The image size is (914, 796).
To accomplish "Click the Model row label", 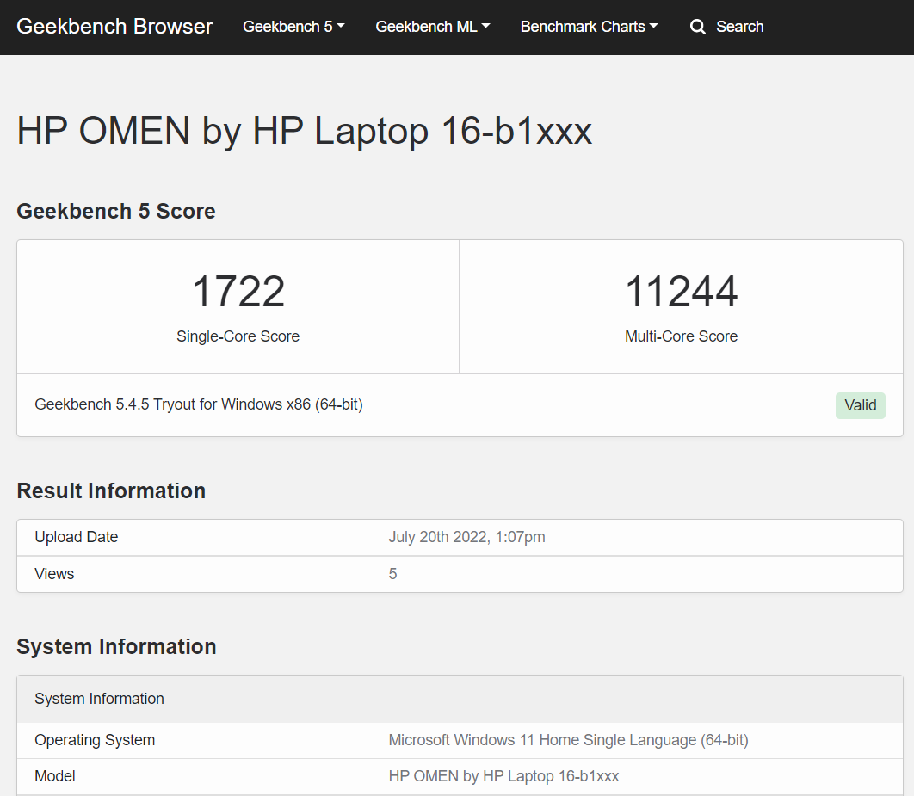I will (55, 776).
